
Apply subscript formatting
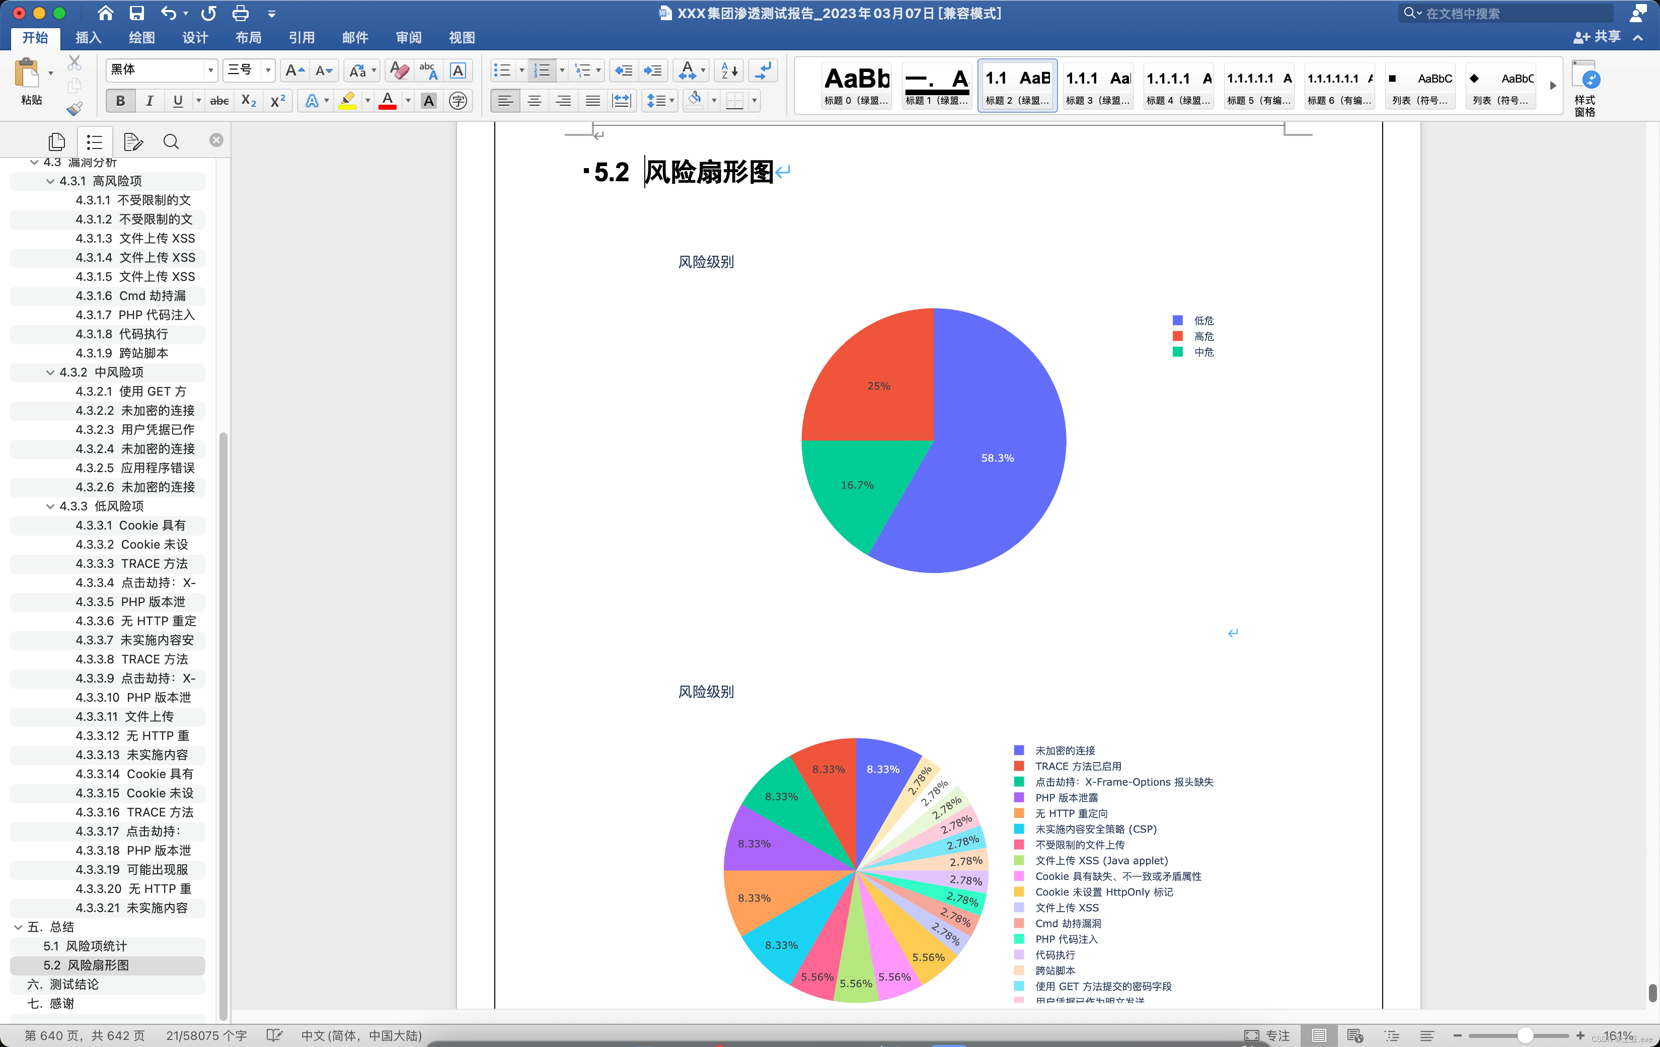(249, 101)
